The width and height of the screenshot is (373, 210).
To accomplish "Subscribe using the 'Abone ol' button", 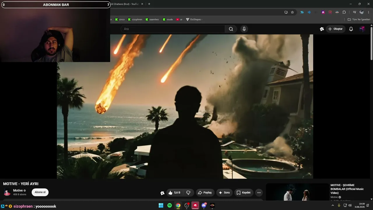I will (40, 192).
